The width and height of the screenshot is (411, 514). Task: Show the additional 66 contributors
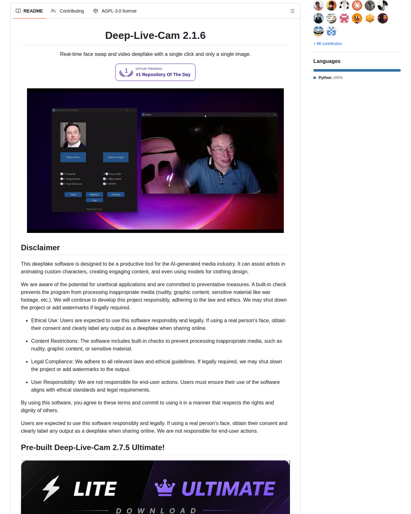point(328,44)
